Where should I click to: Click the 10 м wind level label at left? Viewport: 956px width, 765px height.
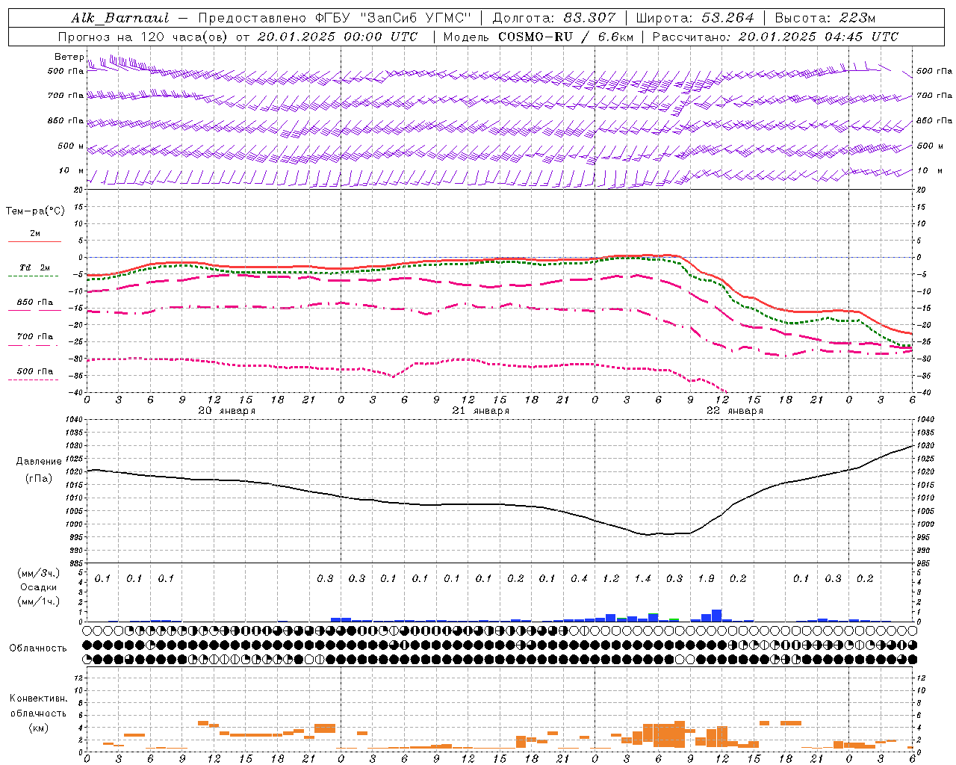point(71,171)
